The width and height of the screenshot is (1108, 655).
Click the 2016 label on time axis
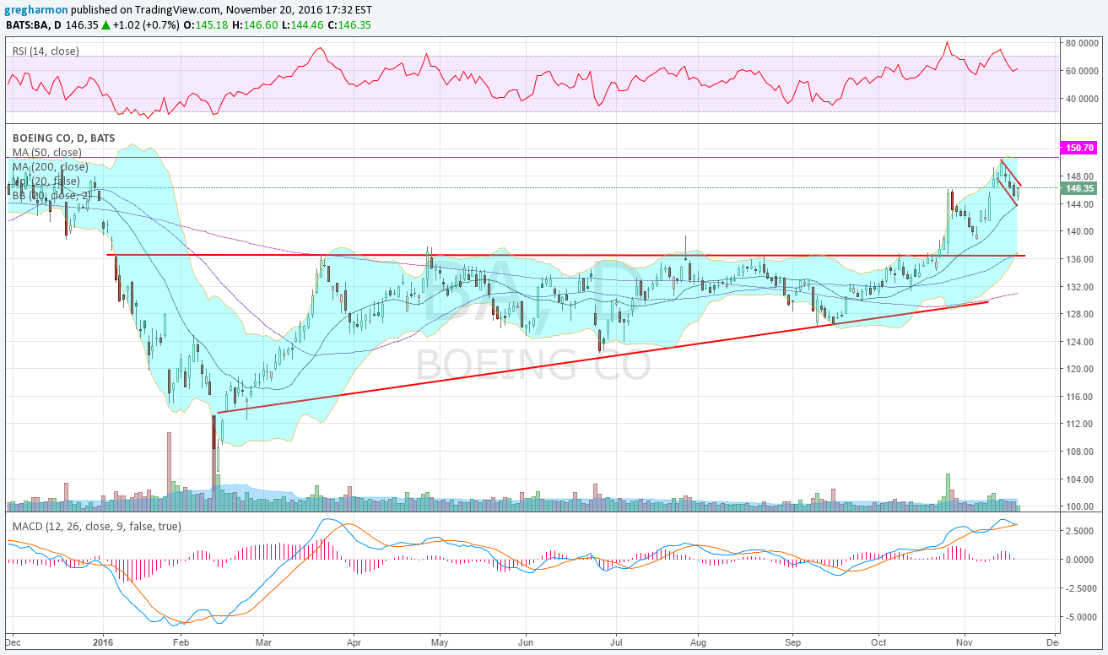104,641
